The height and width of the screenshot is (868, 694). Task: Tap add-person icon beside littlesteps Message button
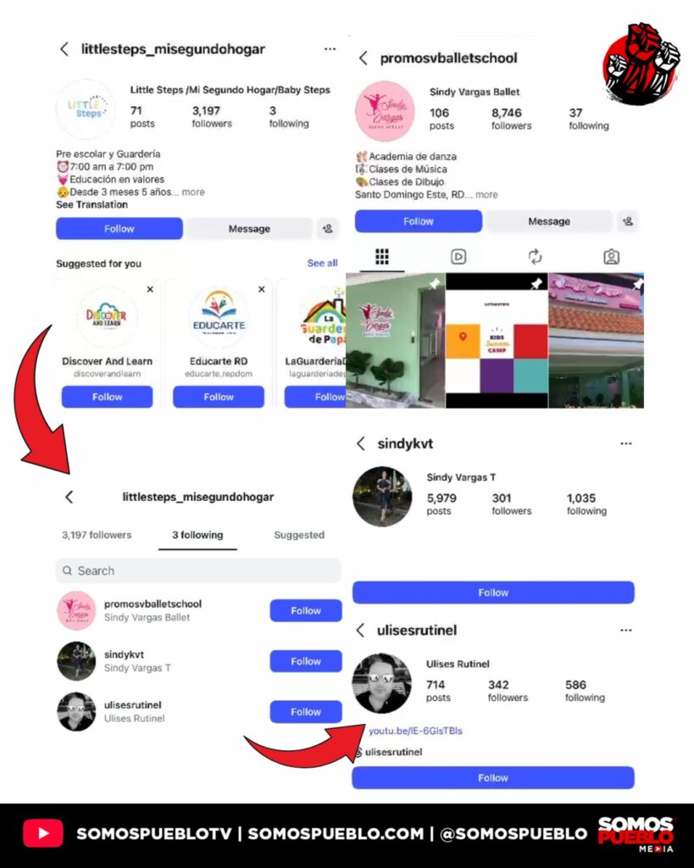pos(328,228)
